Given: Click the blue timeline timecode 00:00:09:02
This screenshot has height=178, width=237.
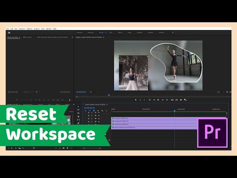Looking at the screenshot, I should click(x=89, y=108).
